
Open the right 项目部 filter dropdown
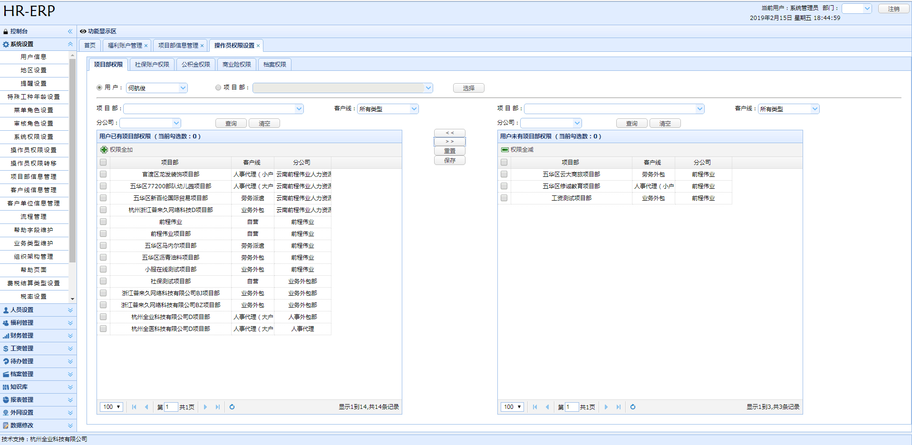[700, 109]
